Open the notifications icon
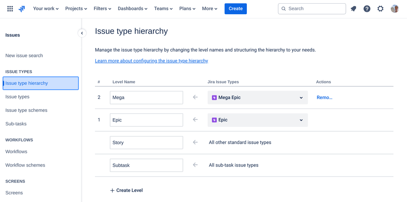Screen dimensions: 407x202 353,9
